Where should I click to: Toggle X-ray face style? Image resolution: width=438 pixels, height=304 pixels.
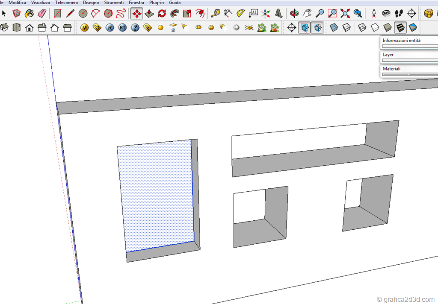click(334, 28)
